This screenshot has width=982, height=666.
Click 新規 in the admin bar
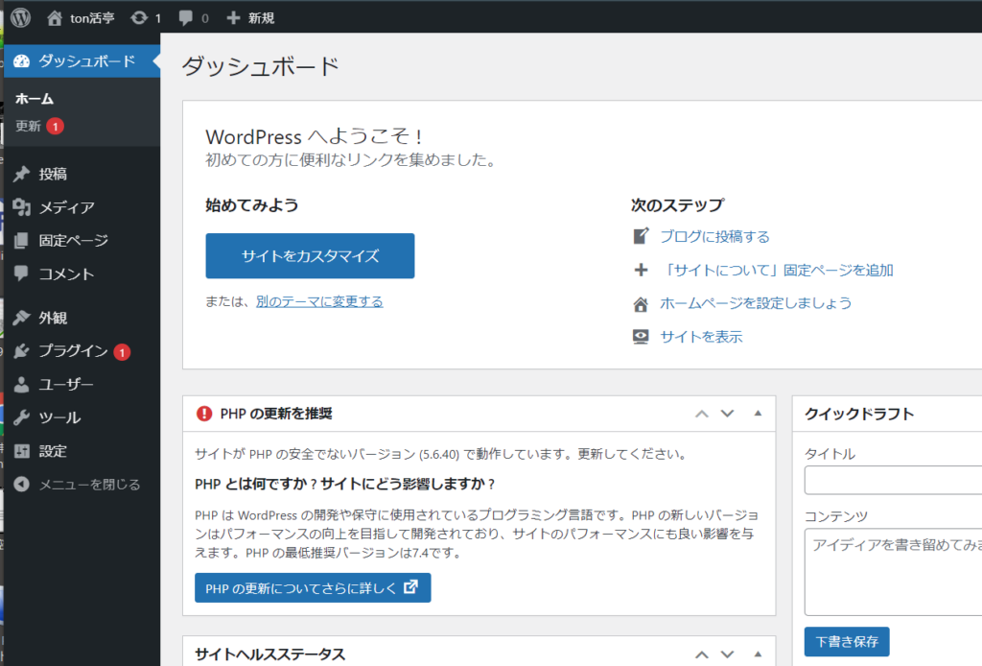coord(261,18)
